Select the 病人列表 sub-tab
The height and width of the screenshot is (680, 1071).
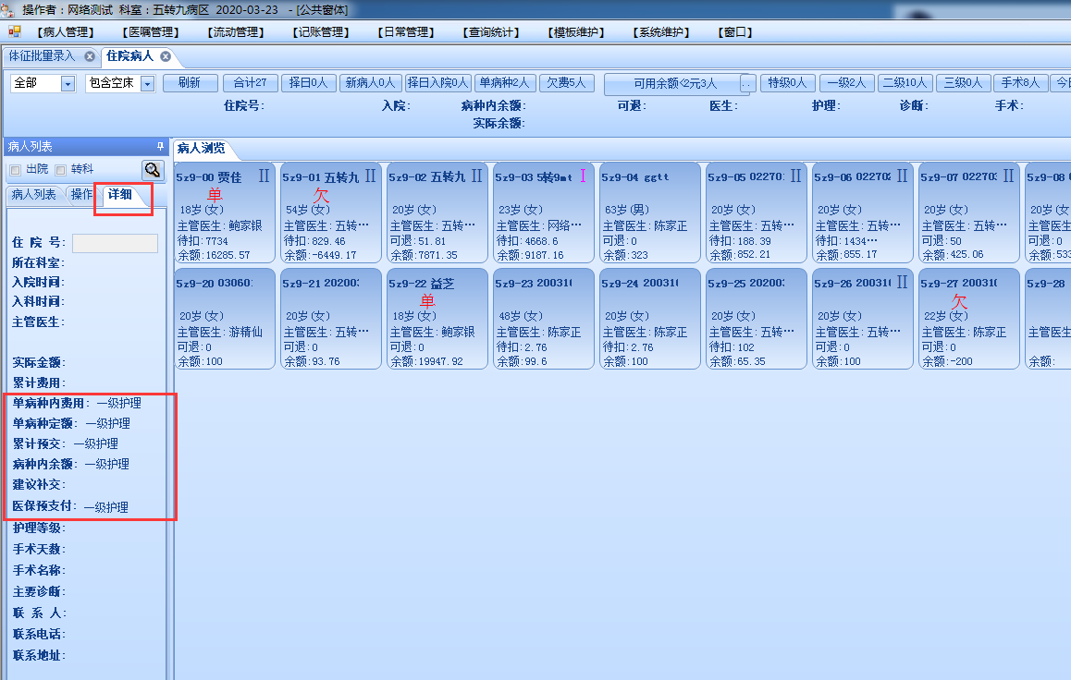coord(33,194)
